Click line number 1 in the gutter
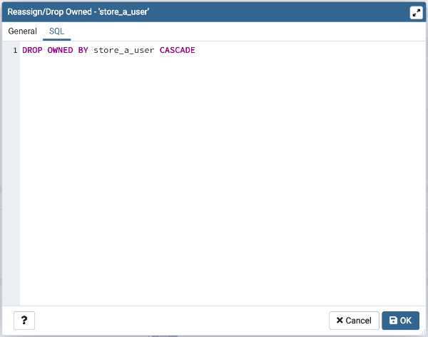This screenshot has width=428, height=337. (15, 50)
